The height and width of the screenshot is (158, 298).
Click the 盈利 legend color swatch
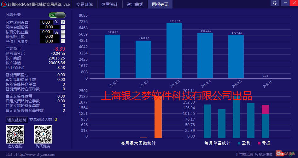239,143
